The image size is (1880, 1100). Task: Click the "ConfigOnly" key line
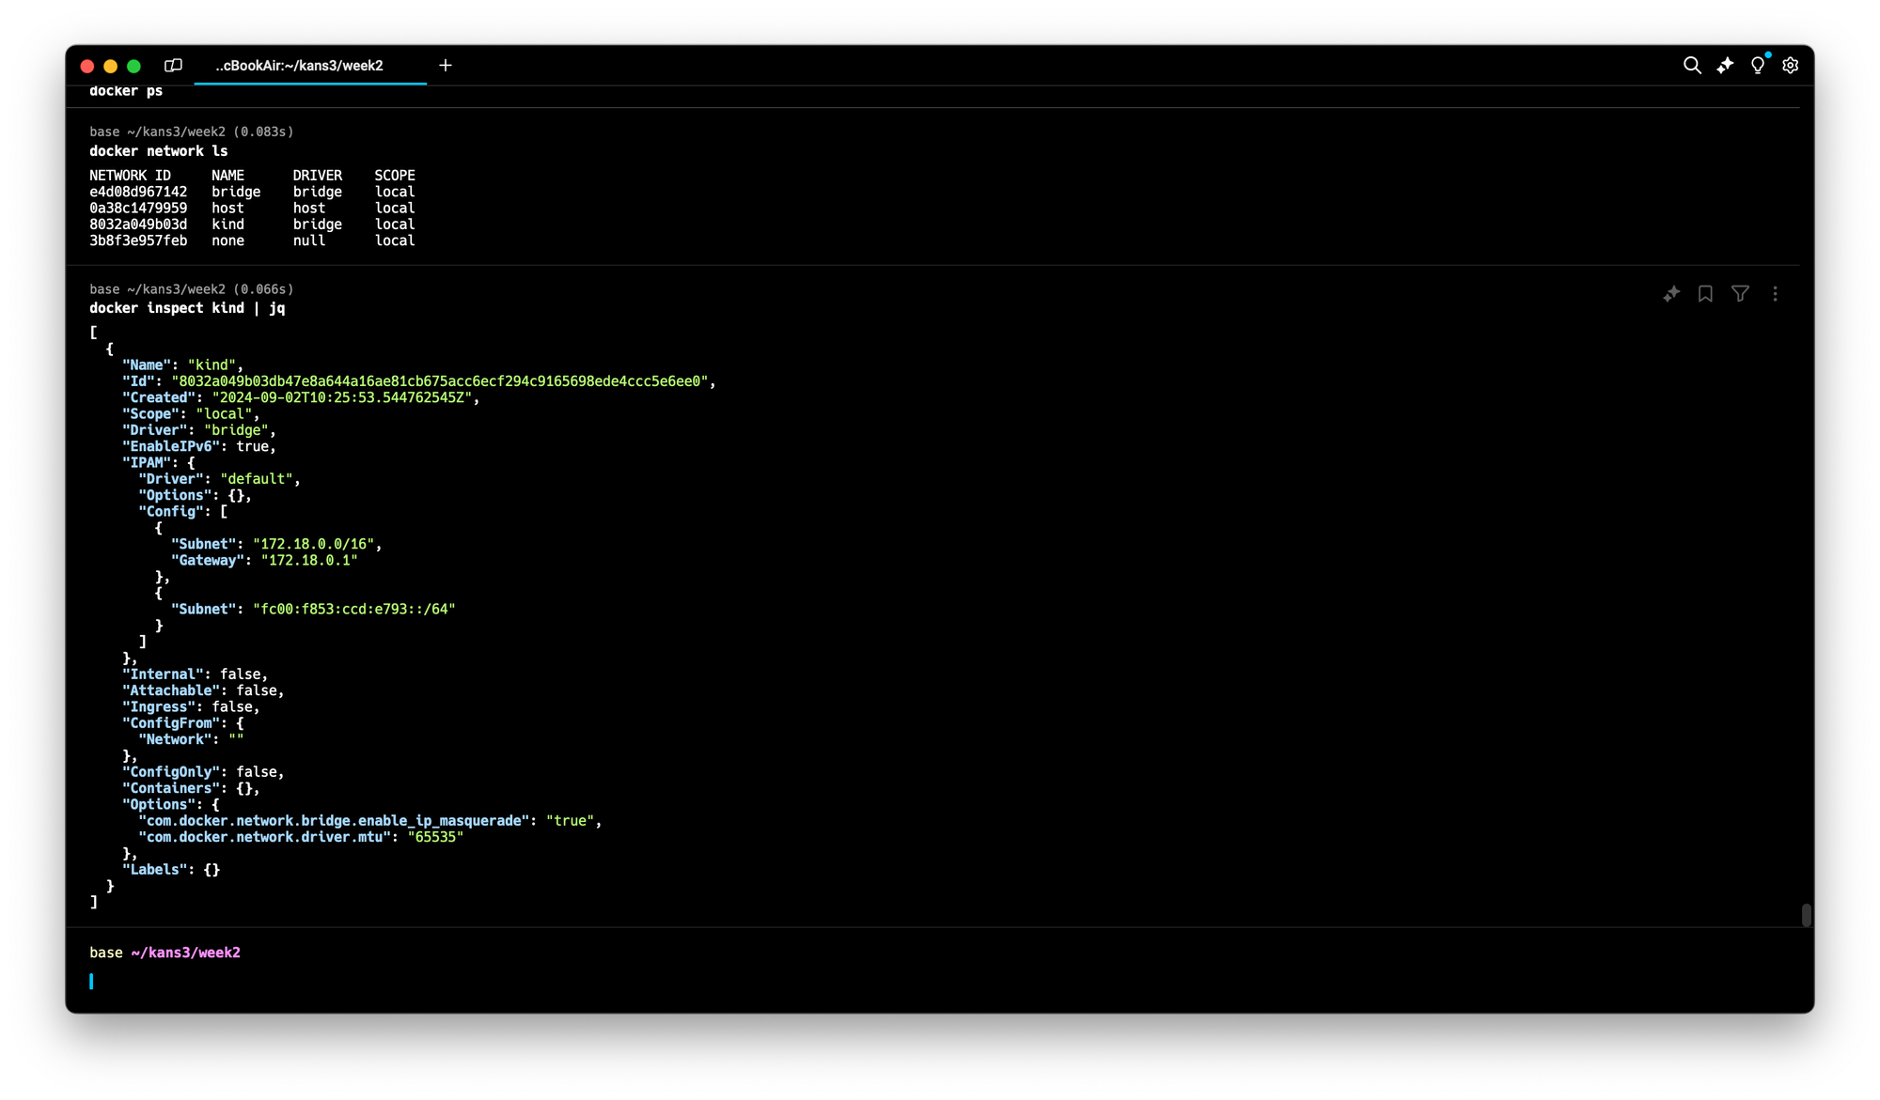tap(203, 772)
